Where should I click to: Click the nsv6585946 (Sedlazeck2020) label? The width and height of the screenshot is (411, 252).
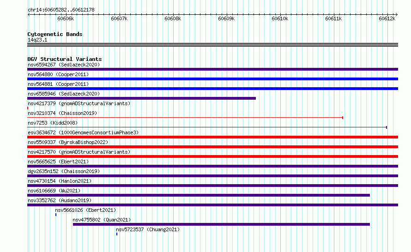(64, 94)
